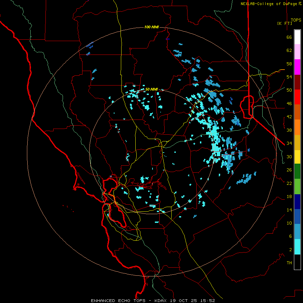The width and height of the screenshot is (303, 303).
Task: Click the 'TOPS' legend title
Action: click(296, 20)
